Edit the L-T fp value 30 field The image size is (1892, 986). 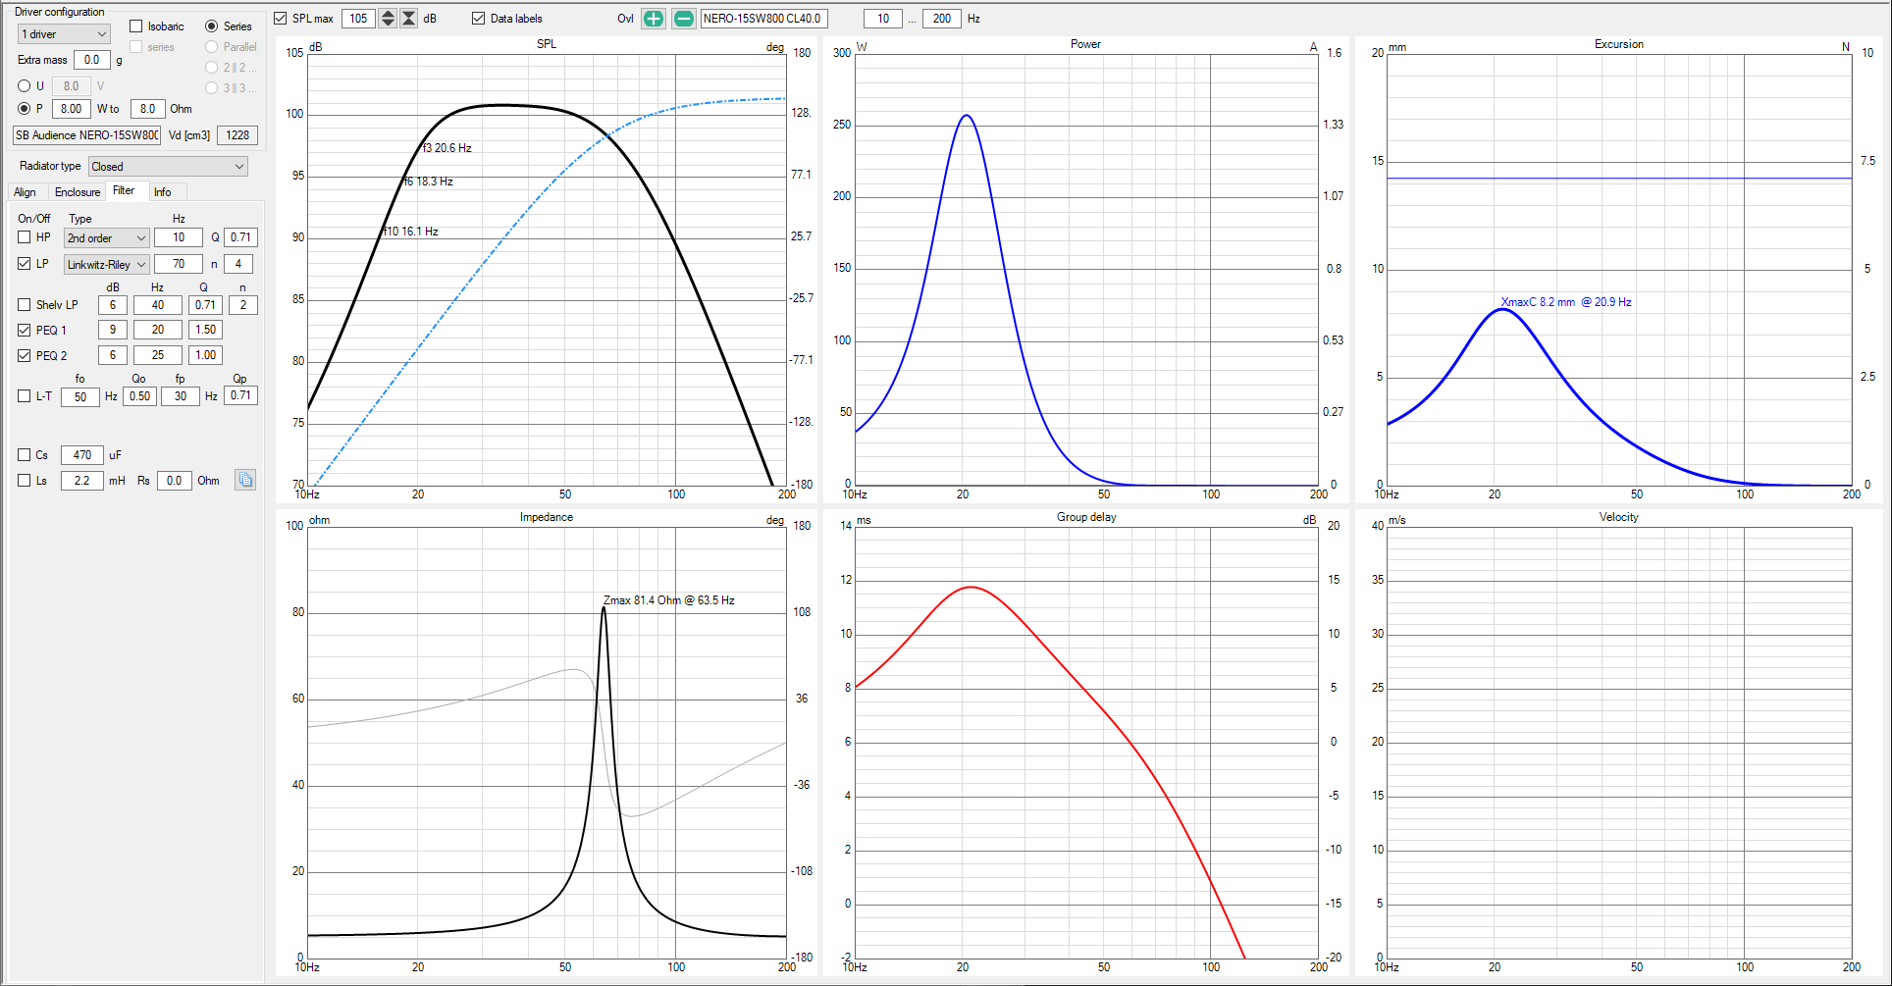click(181, 396)
